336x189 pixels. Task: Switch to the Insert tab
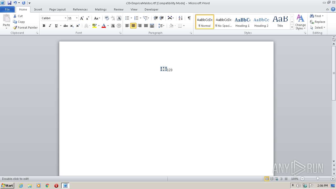coord(38,9)
